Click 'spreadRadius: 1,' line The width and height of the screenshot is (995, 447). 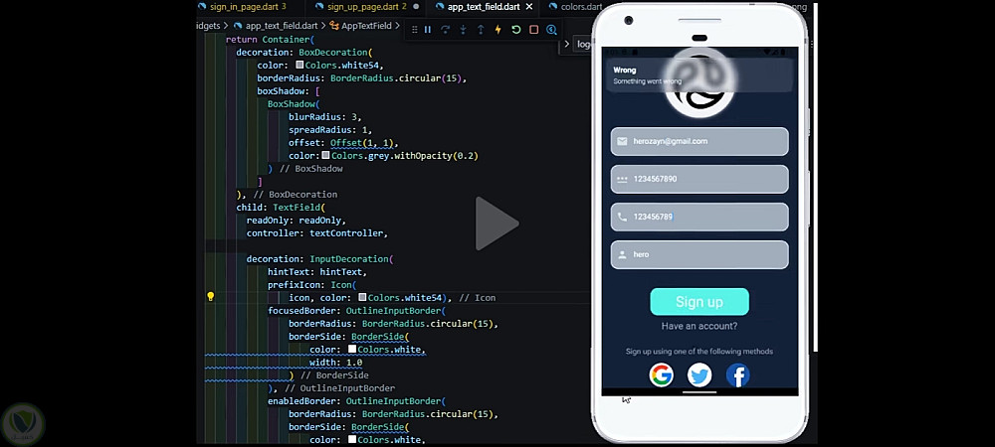coord(330,130)
